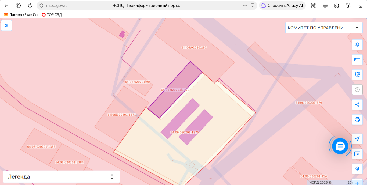Image resolution: width=367 pixels, height=185 pixels.
Task: Select parcel 64:06:020201:1375 on map
Action: (185, 132)
